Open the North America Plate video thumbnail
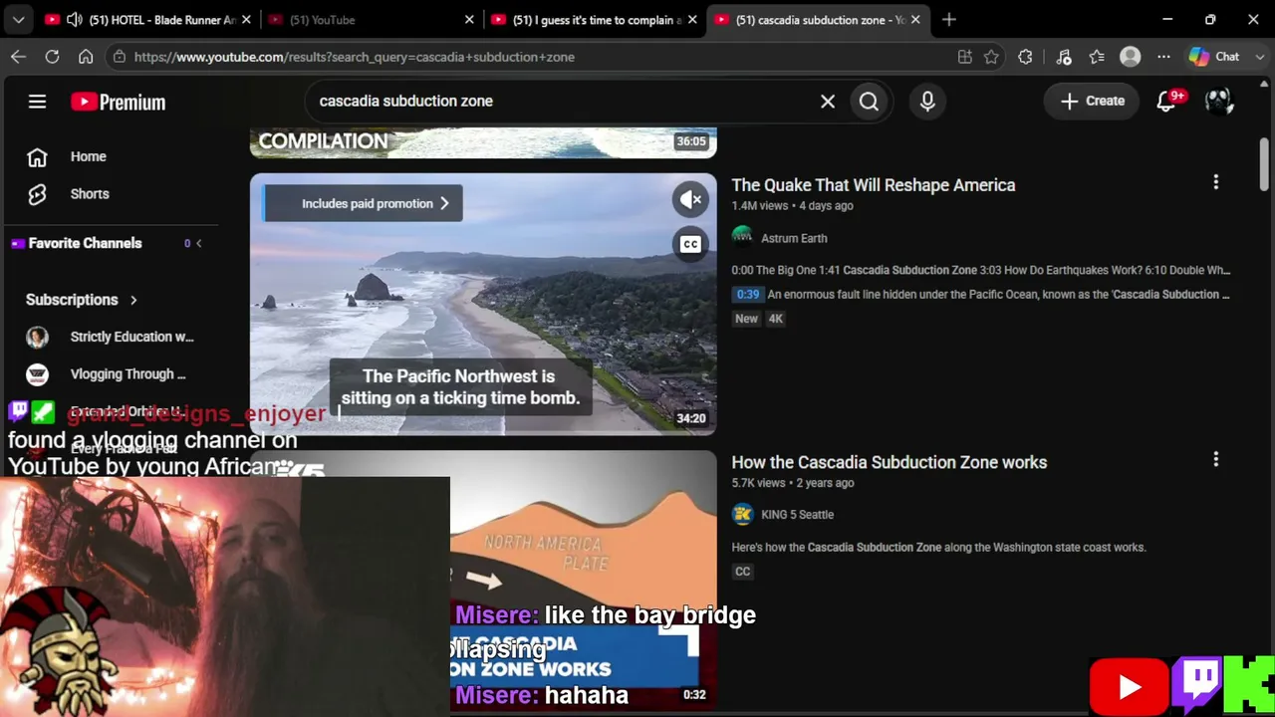The height and width of the screenshot is (717, 1275). 583,581
